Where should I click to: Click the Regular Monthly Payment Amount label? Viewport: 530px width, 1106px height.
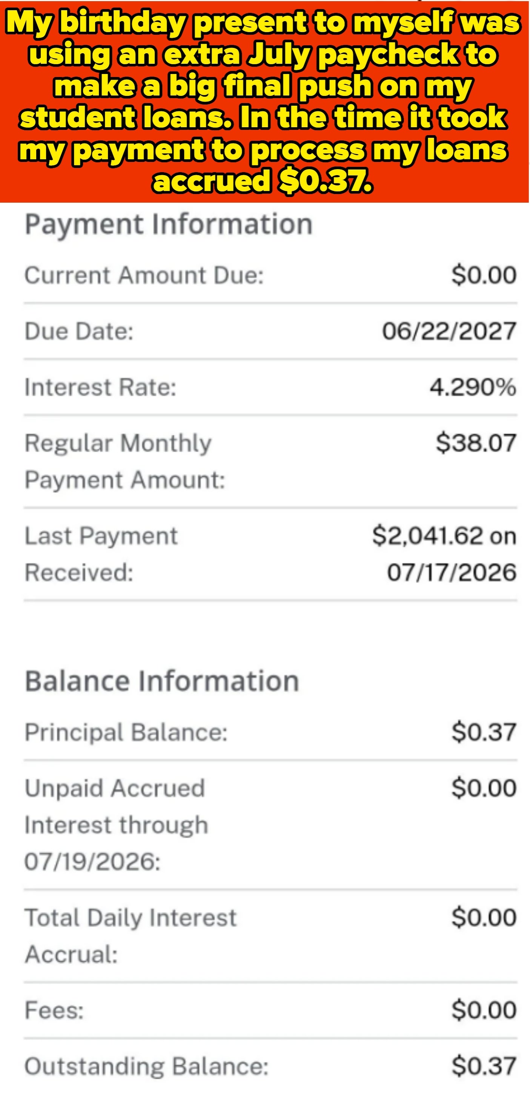coord(125,462)
